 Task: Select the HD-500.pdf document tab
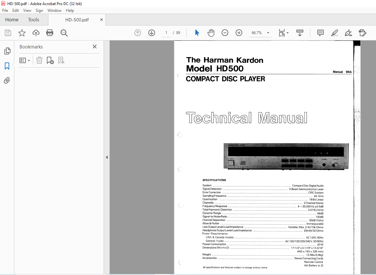pyautogui.click(x=77, y=20)
